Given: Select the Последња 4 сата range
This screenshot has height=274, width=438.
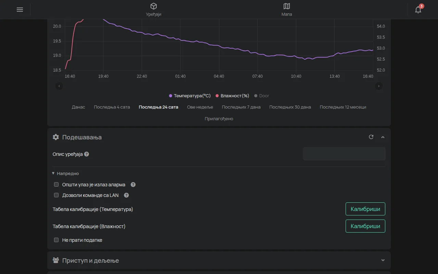Looking at the screenshot, I should click(x=112, y=107).
